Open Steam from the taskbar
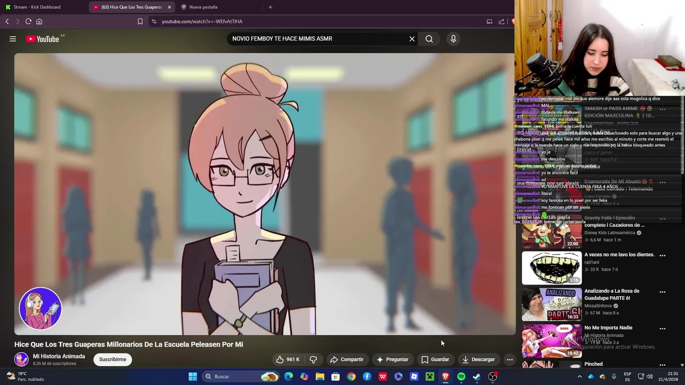This screenshot has width=685, height=385. click(x=477, y=376)
